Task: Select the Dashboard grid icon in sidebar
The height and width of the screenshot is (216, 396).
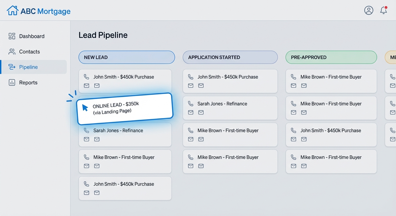Action: [12, 36]
